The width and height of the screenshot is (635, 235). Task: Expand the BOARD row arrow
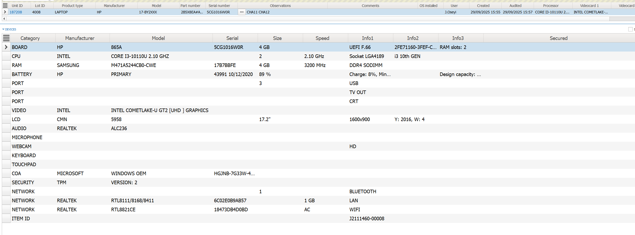pyautogui.click(x=6, y=47)
